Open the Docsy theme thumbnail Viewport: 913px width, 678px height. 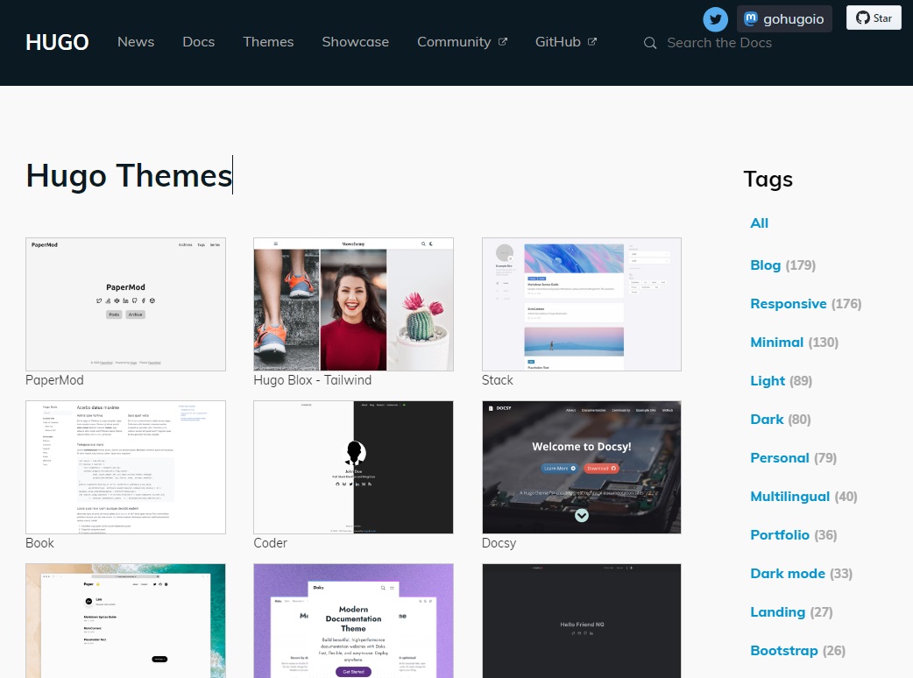click(582, 467)
